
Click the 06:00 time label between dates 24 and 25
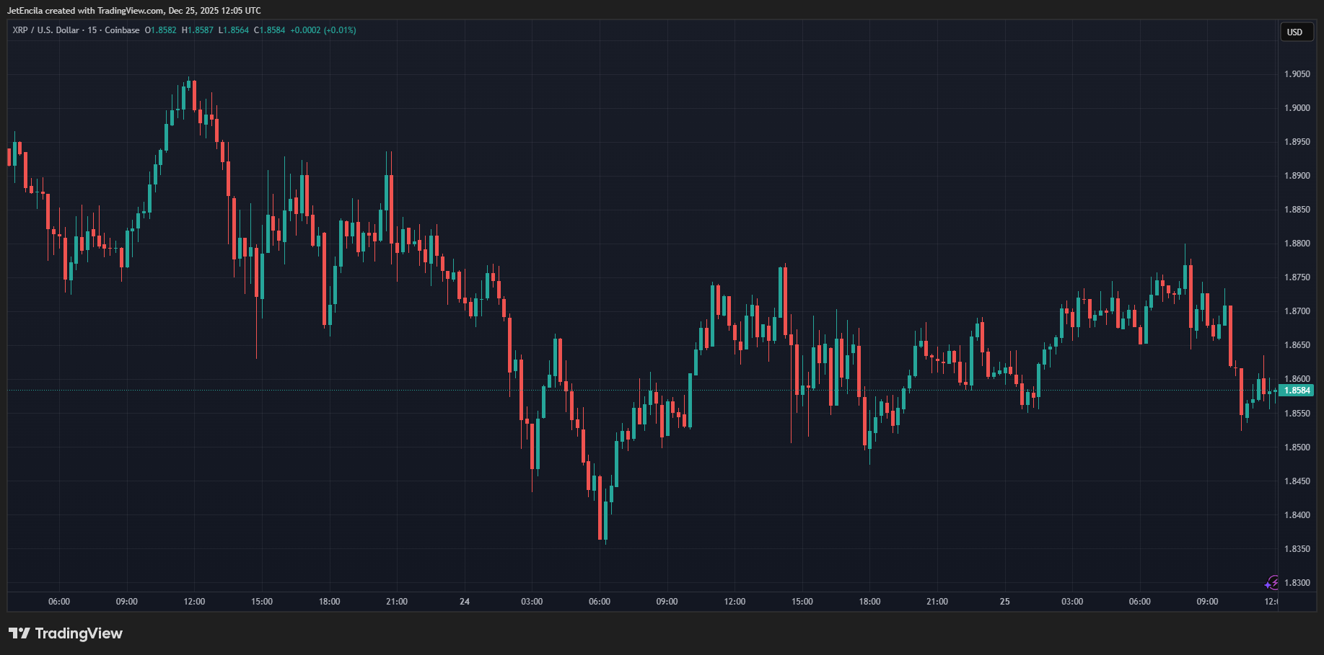pyautogui.click(x=600, y=602)
